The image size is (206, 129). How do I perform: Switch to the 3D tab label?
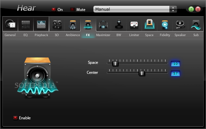(57, 35)
